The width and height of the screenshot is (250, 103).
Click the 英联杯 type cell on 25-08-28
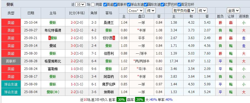[11, 61]
